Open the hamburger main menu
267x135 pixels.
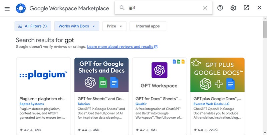pos(7,9)
